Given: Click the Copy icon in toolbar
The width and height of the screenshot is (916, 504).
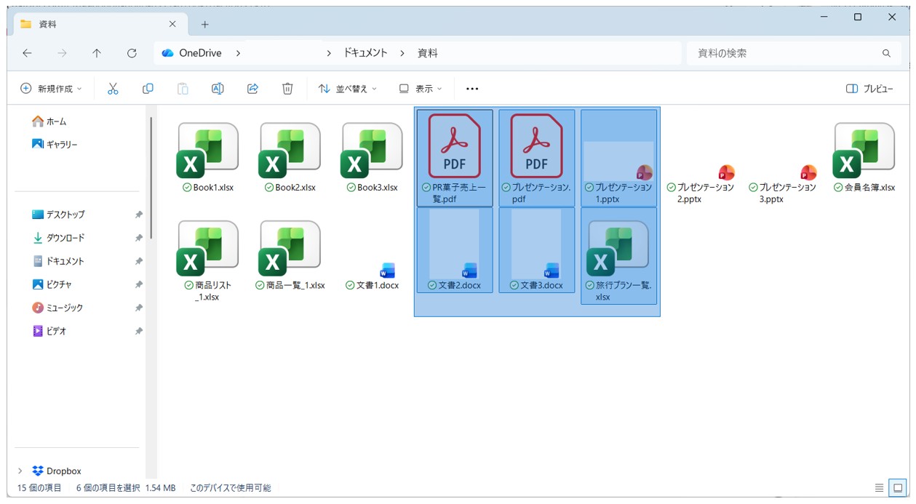Looking at the screenshot, I should pyautogui.click(x=148, y=89).
